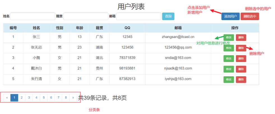This screenshot has height=114, width=275.
Task: Click QQ number 87382913
Action: click(x=127, y=79)
